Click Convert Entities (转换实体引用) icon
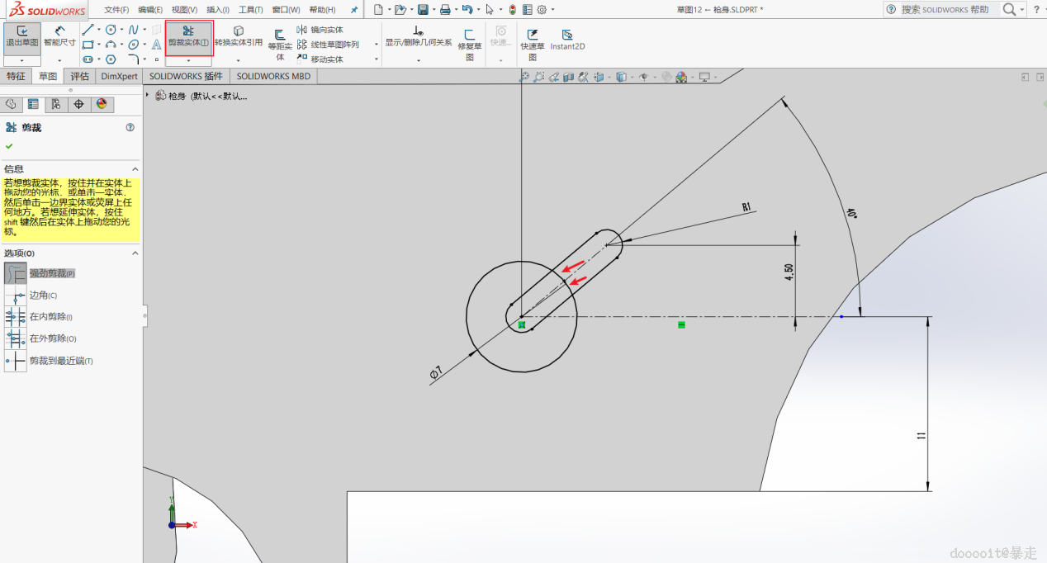 tap(238, 35)
